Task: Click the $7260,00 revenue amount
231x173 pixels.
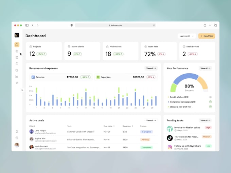Action: 72,77
